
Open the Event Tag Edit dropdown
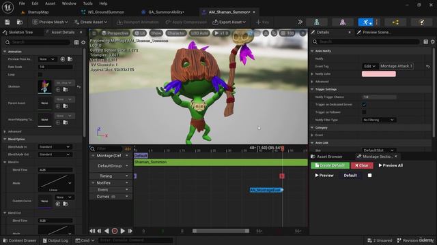pos(369,67)
